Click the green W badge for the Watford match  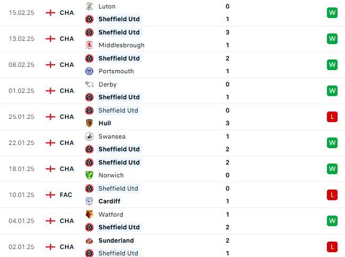point(332,221)
